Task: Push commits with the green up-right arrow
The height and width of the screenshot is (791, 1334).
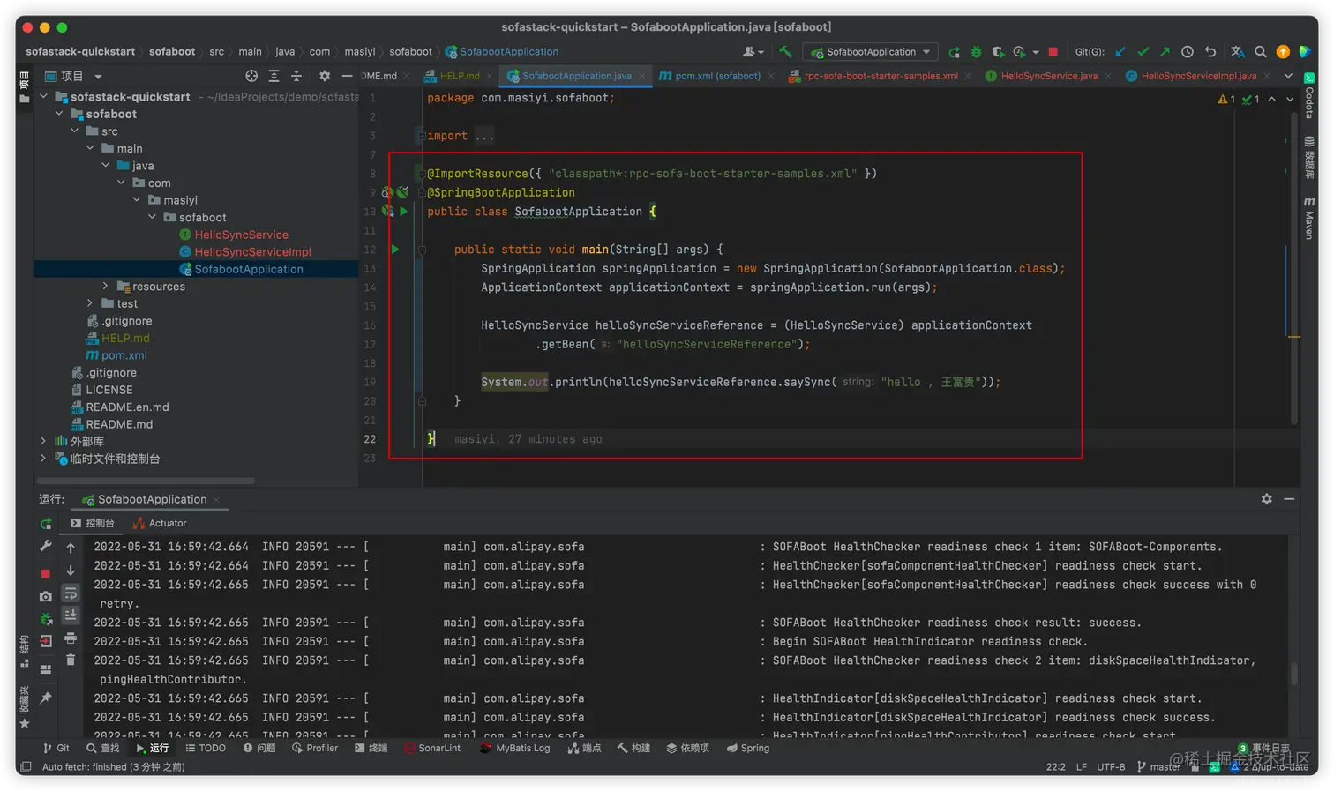Action: [x=1165, y=52]
